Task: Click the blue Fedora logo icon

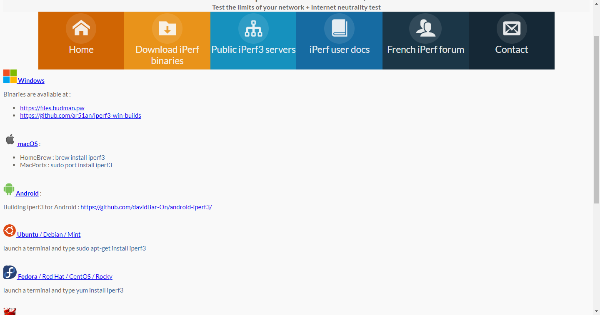Action: point(10,272)
